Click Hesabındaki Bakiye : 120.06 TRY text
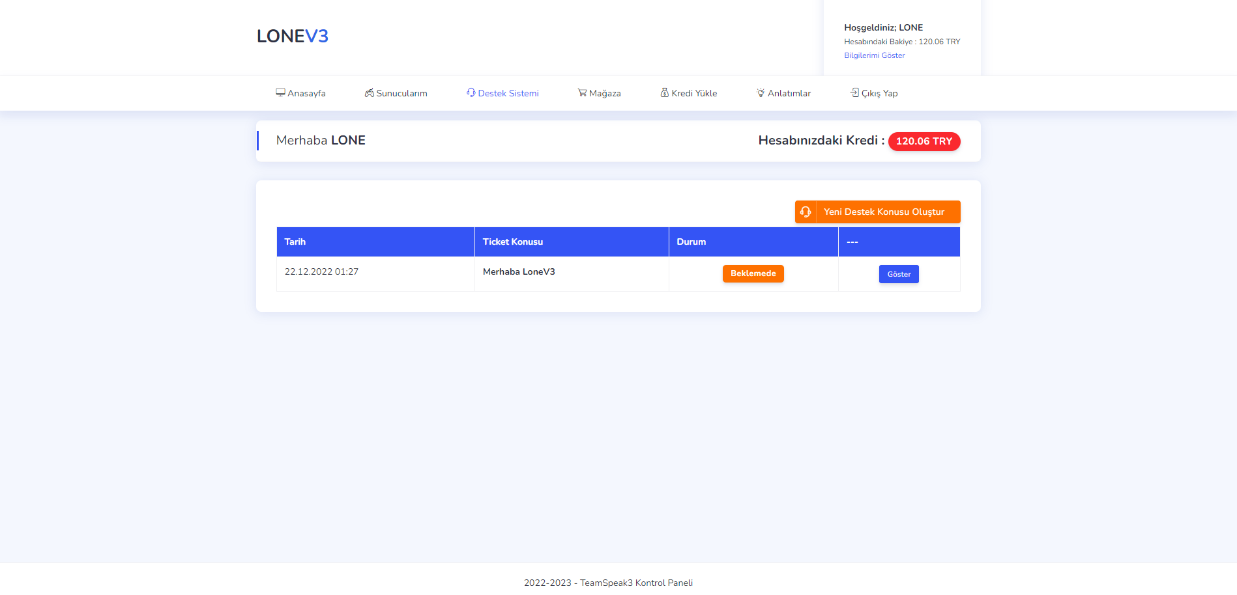Screen dimensions: 1237x595 902,42
